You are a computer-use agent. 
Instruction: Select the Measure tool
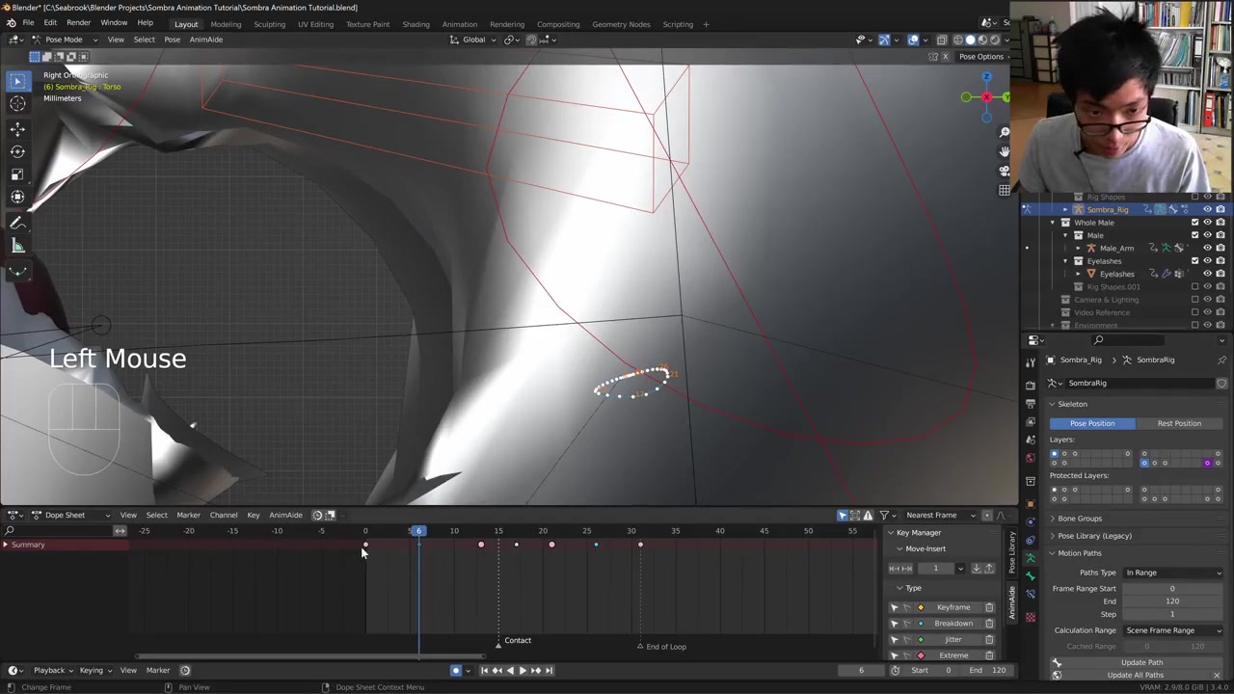tap(17, 246)
